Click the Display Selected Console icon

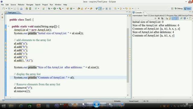pyautogui.click(x=185, y=18)
